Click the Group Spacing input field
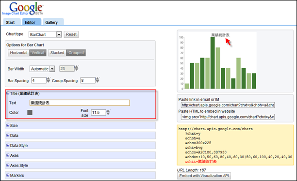Viewport: 297px width, 181px height. 88,80
